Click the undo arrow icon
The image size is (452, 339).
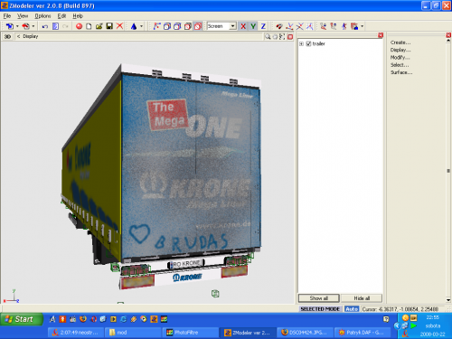pyautogui.click(x=45, y=26)
